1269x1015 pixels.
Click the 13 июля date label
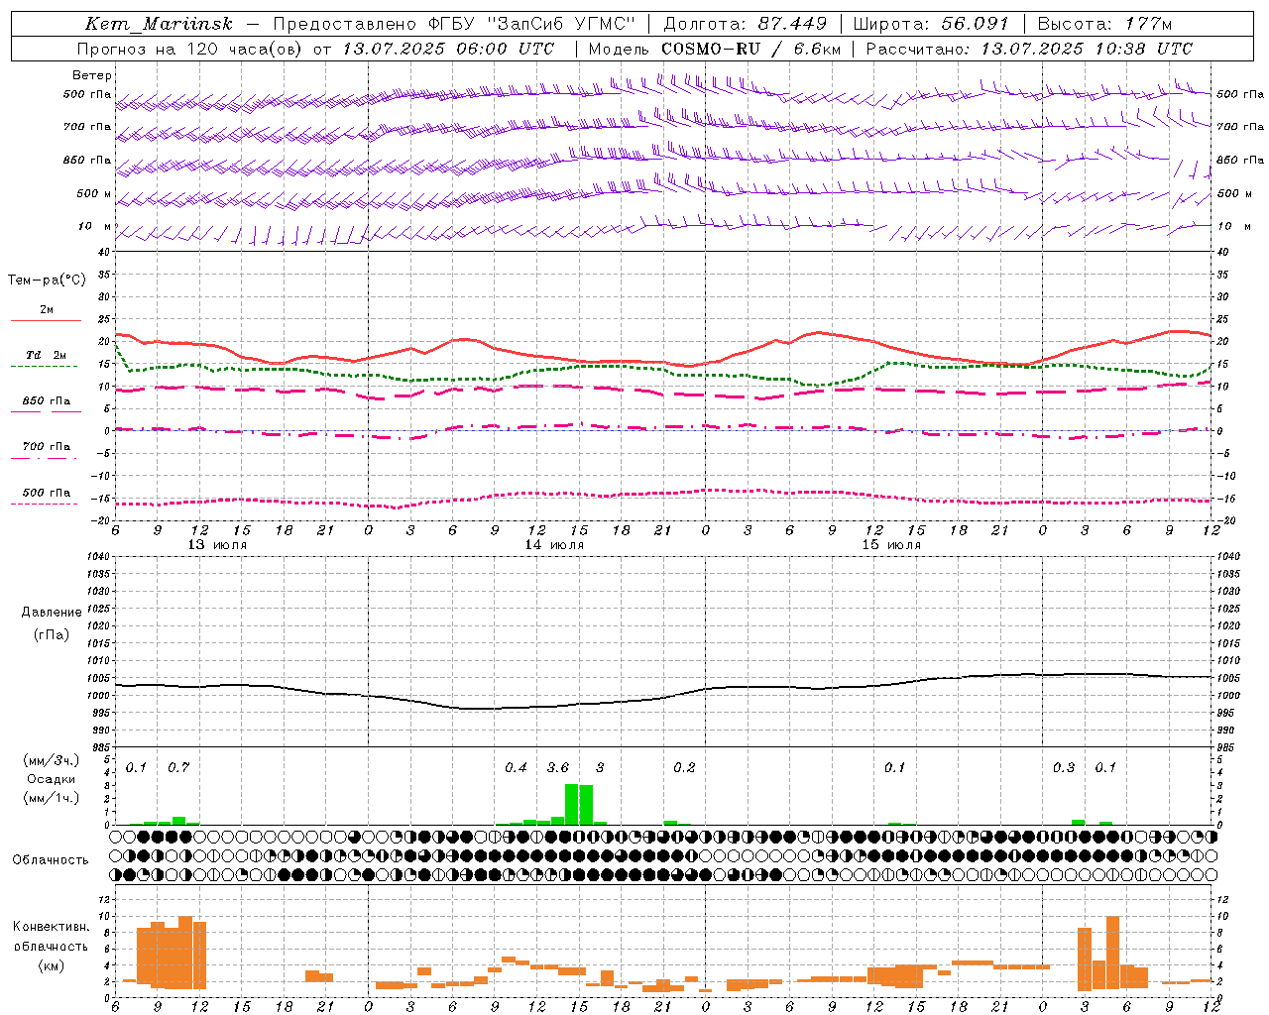pyautogui.click(x=217, y=545)
